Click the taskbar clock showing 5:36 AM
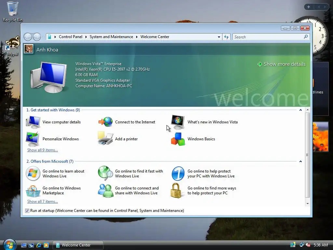Screen dimensions: 333x250 (x=321, y=245)
